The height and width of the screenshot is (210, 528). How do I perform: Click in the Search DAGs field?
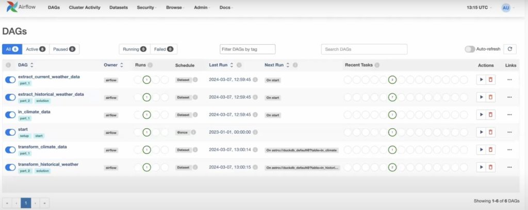coord(364,49)
